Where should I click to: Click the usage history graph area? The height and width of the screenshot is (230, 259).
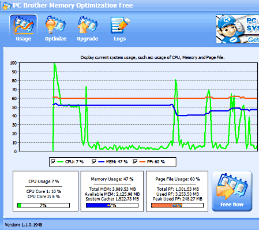[x=138, y=107]
